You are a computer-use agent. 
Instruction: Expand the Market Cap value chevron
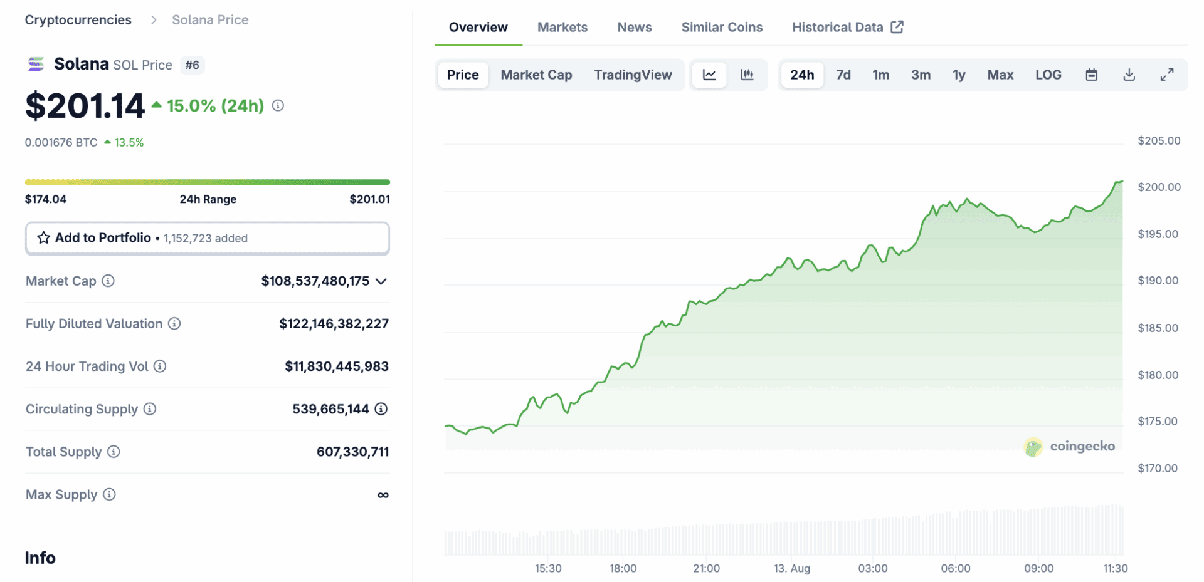[x=381, y=281]
